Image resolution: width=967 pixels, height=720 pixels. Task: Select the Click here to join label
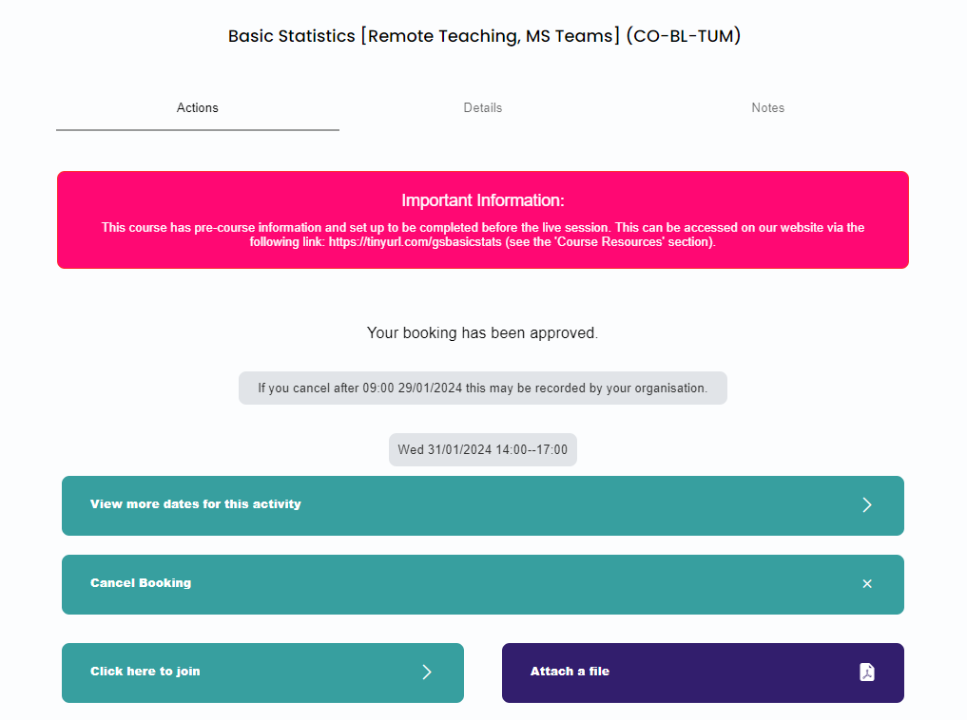(x=145, y=672)
